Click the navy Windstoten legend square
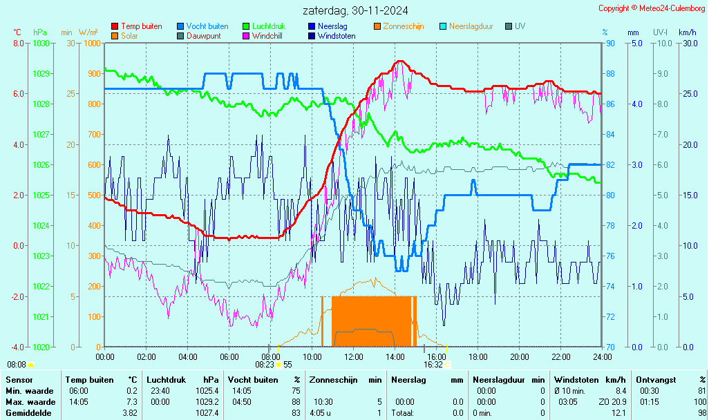The height and width of the screenshot is (420, 709). [312, 36]
